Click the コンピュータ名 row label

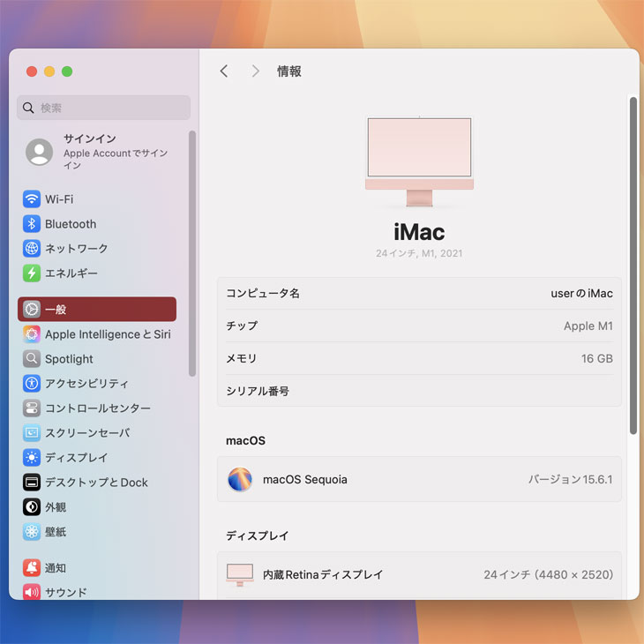(x=263, y=293)
